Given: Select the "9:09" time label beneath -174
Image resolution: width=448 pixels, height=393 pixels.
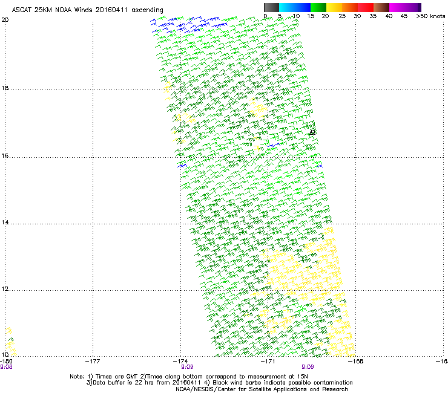Looking at the screenshot, I should (x=187, y=367).
